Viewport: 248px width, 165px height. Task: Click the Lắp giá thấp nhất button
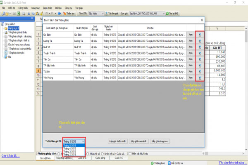(x=117, y=141)
